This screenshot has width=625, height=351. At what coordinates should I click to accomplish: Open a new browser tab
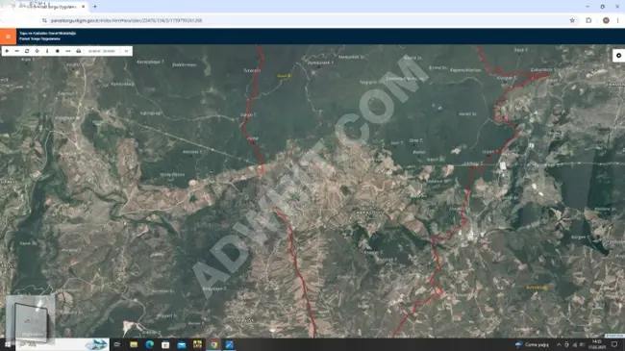point(95,7)
